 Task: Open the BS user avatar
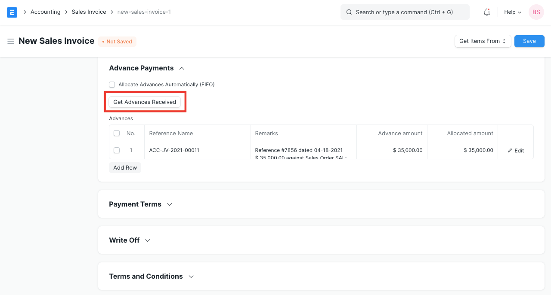536,12
